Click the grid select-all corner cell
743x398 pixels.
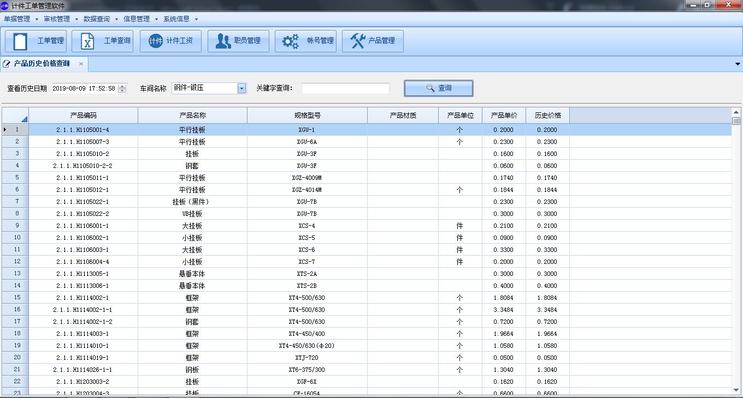[x=15, y=116]
